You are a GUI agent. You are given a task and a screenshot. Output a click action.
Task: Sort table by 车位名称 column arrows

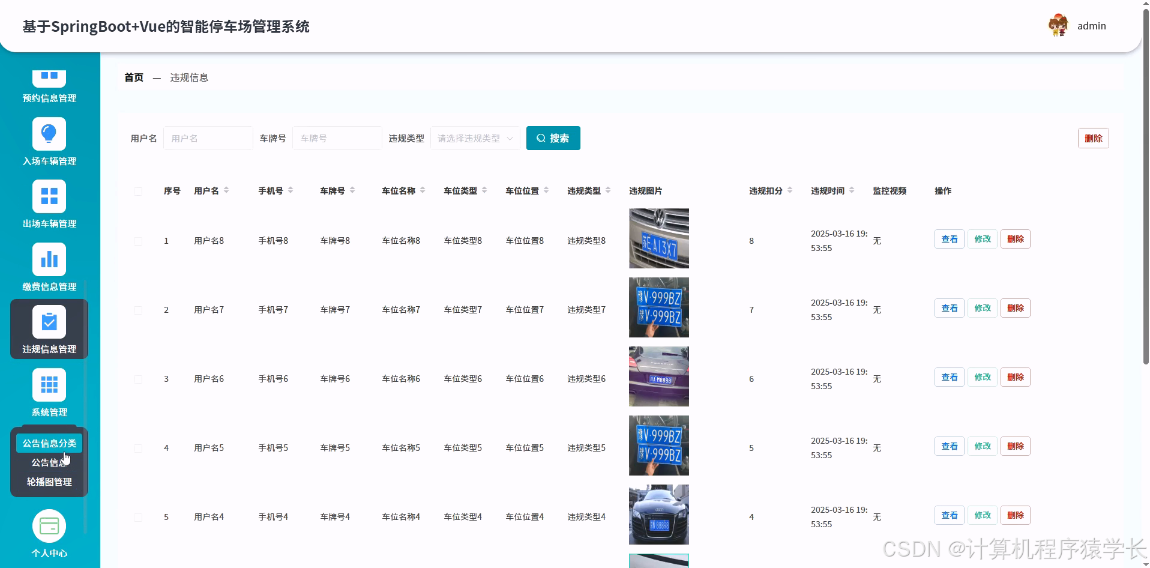tap(423, 190)
